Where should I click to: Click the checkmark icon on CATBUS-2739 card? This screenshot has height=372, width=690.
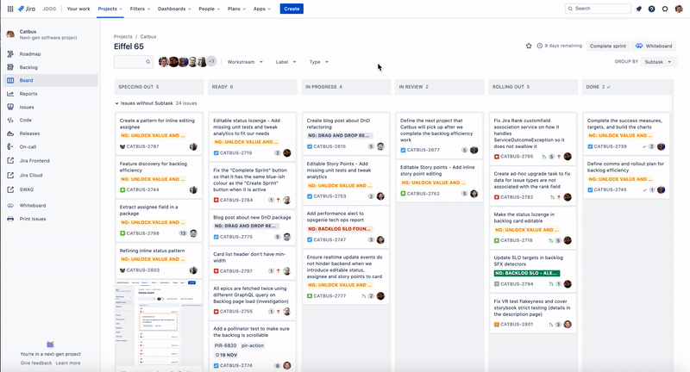point(644,146)
